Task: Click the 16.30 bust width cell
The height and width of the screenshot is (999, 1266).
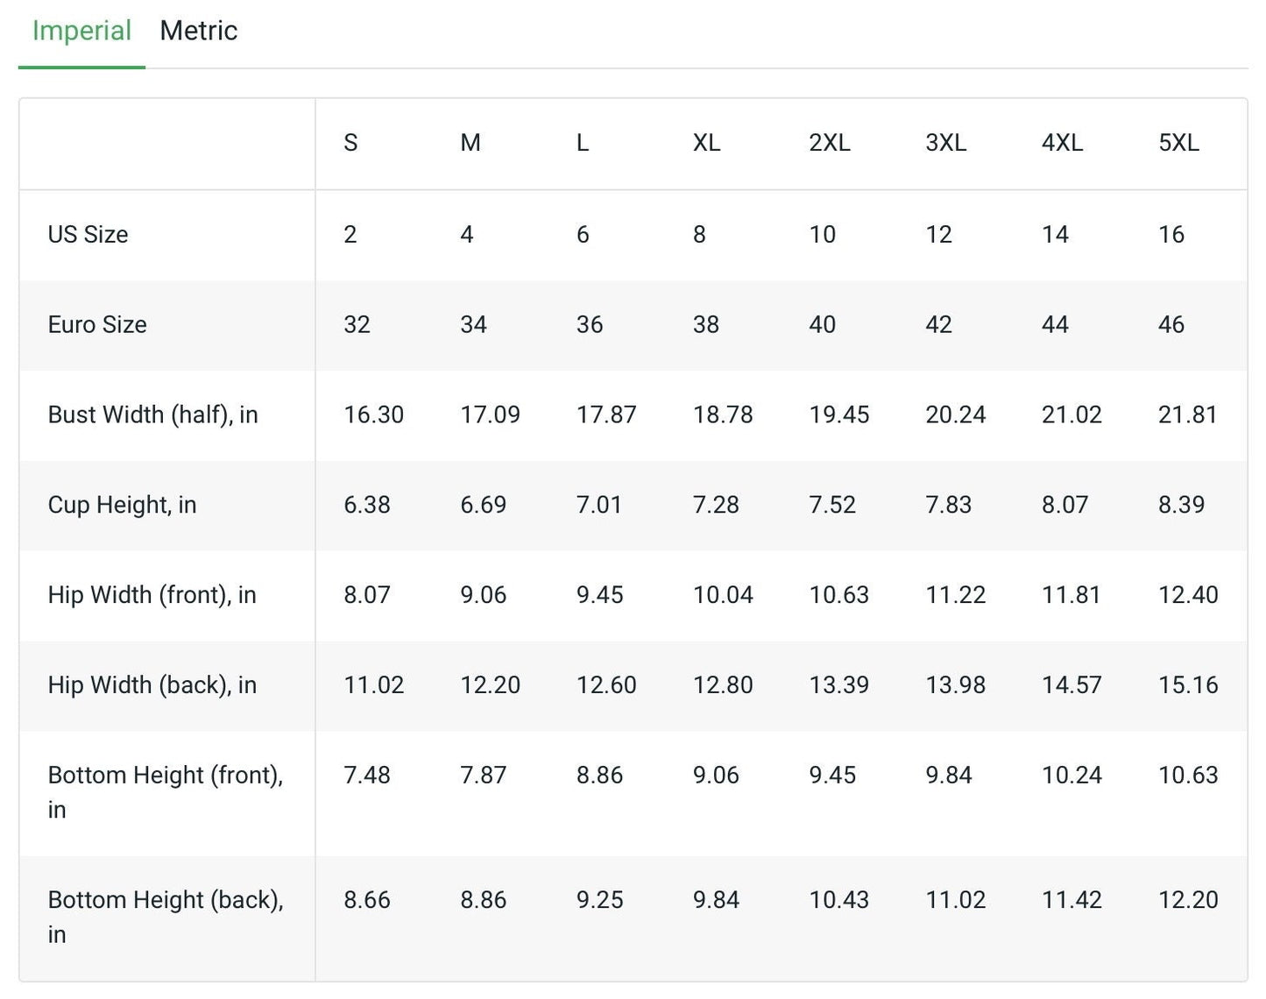Action: click(x=373, y=415)
